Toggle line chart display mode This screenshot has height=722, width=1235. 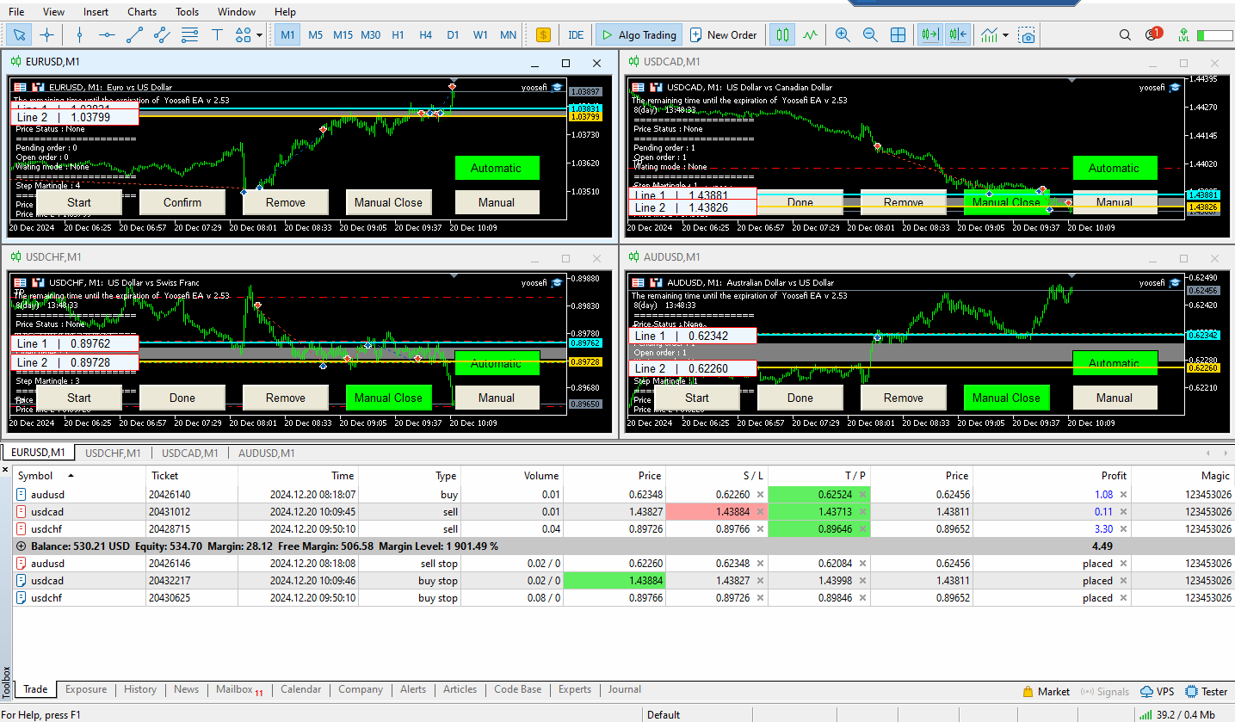810,35
